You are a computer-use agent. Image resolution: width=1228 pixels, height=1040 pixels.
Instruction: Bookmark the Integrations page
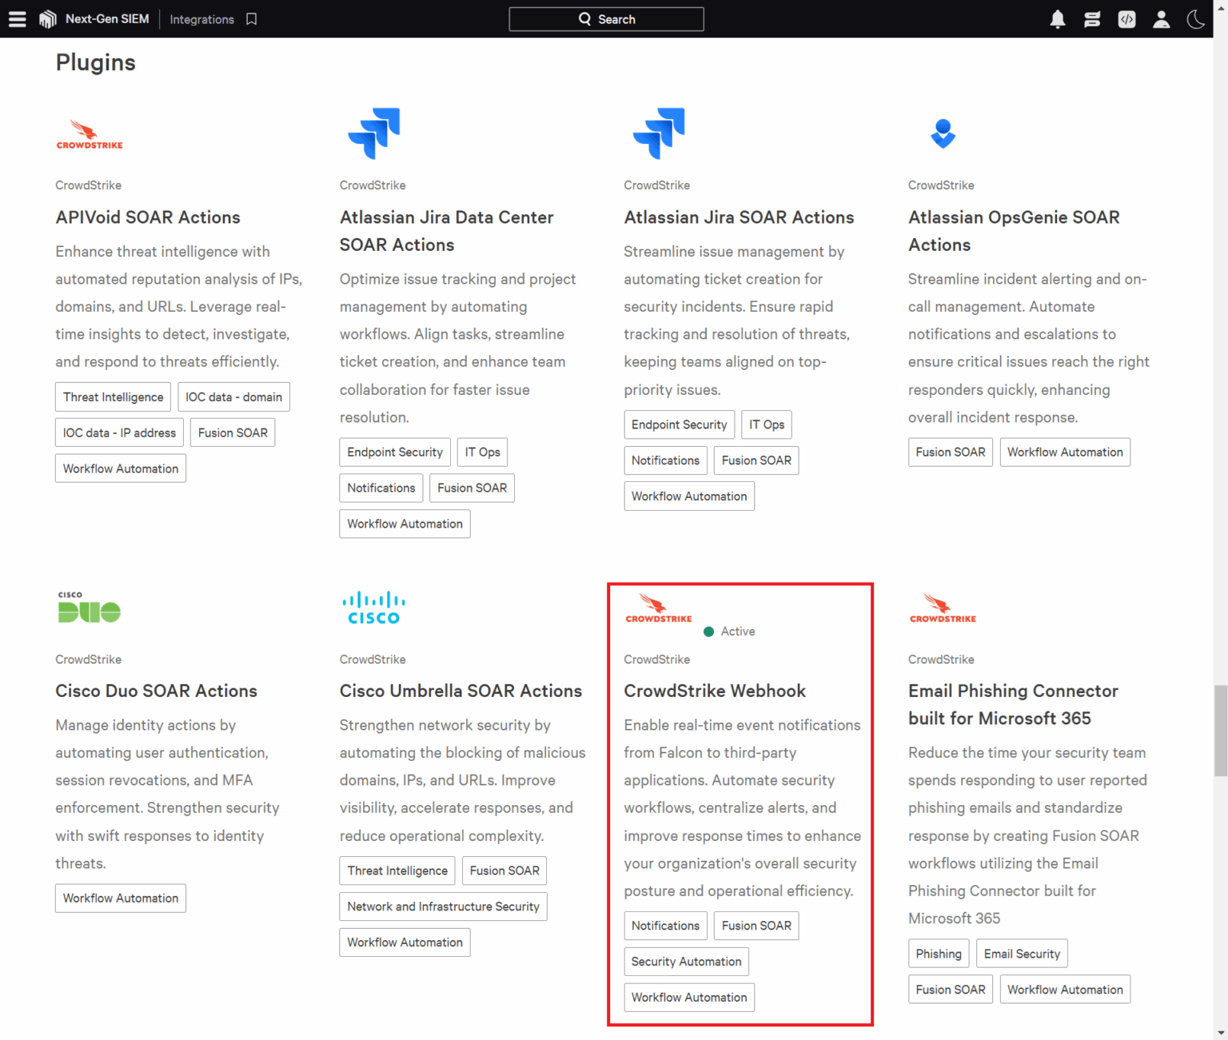pos(252,19)
